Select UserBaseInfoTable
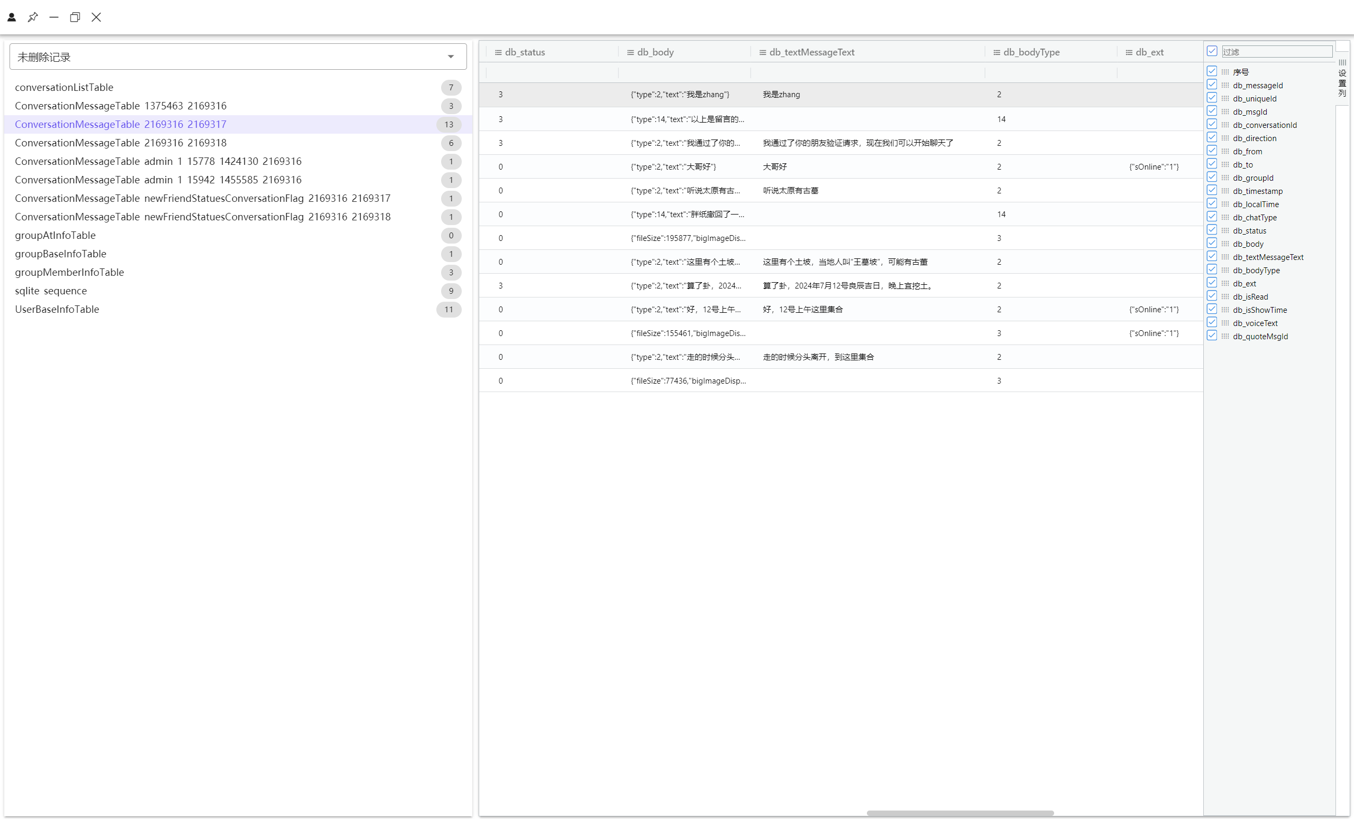 point(238,310)
